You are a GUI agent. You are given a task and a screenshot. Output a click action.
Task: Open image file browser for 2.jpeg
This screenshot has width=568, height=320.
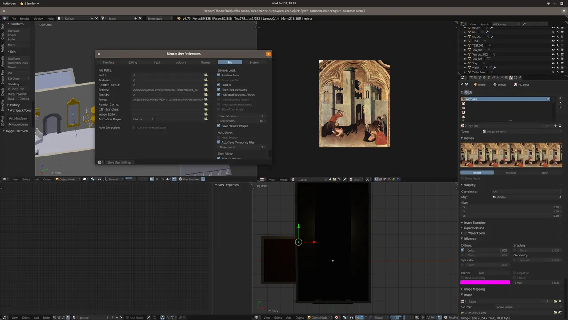(555, 301)
